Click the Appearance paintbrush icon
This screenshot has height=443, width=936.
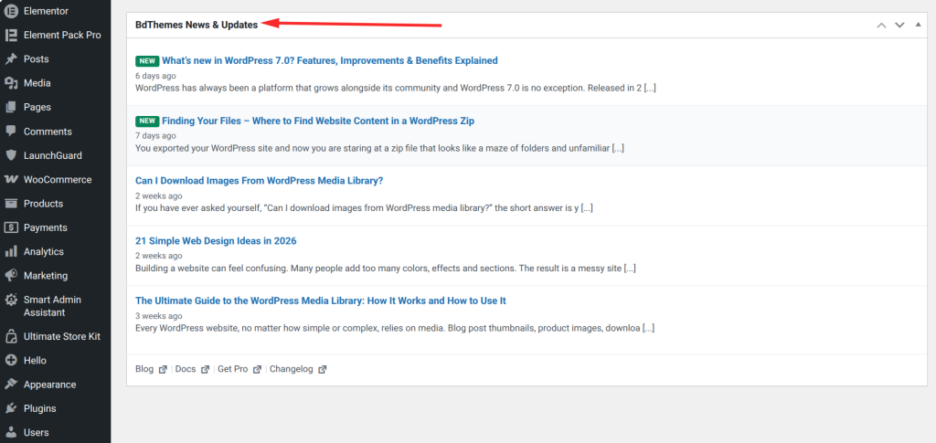pyautogui.click(x=10, y=385)
